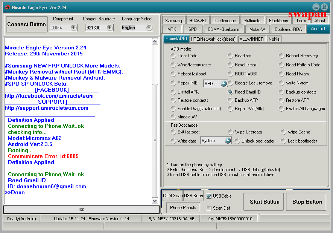
Task: Open the Oscilloscope tab
Action: point(225,21)
